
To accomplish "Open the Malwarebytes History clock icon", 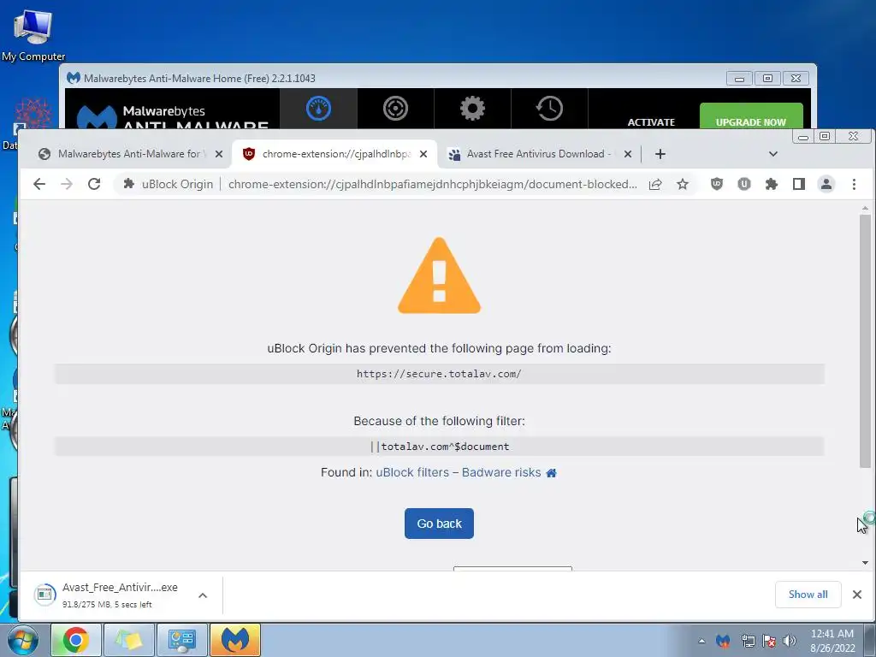I will pyautogui.click(x=549, y=109).
